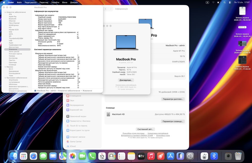Launch FaceTime from the Dock
The width and height of the screenshot is (252, 163).
click(x=82, y=156)
